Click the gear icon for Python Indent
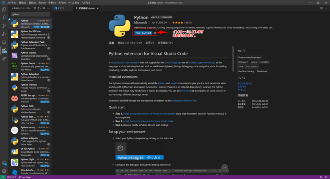Image resolution: width=330 pixels, height=179 pixels. (49, 59)
